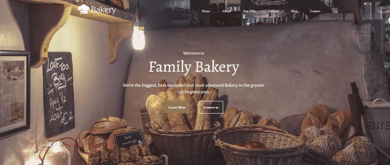This screenshot has width=390, height=165.
Task: Click the 'Welcome to' text
Action: (x=193, y=53)
